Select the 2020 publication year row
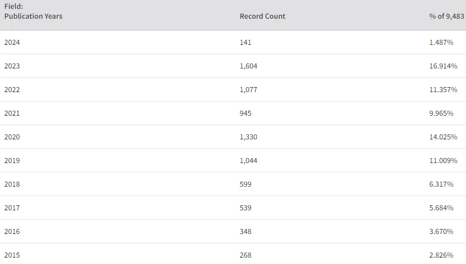This screenshot has height=264, width=466. pyautogui.click(x=12, y=137)
